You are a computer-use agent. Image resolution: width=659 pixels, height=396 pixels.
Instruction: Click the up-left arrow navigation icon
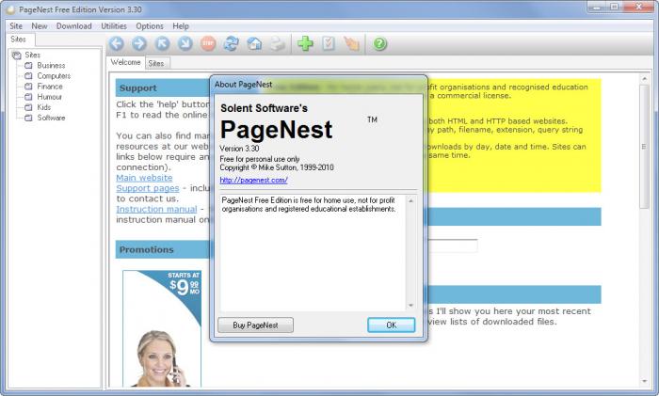tap(162, 43)
